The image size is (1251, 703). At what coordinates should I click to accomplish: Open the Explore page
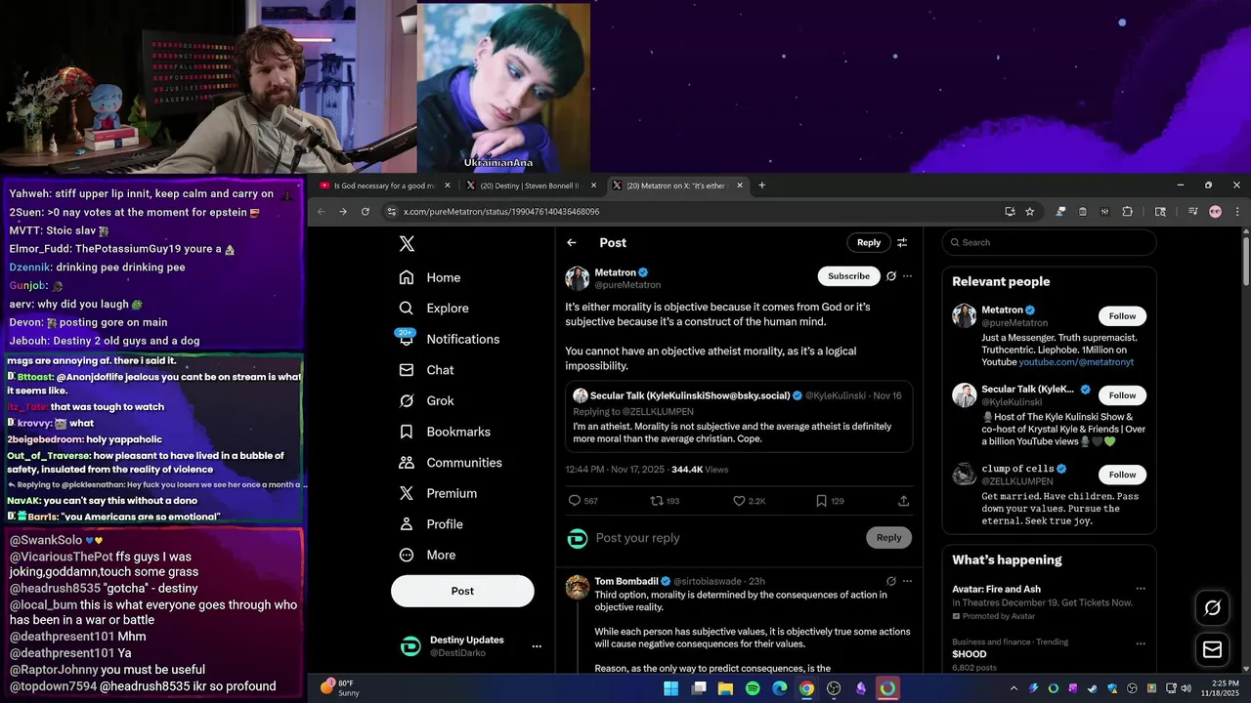click(434, 308)
